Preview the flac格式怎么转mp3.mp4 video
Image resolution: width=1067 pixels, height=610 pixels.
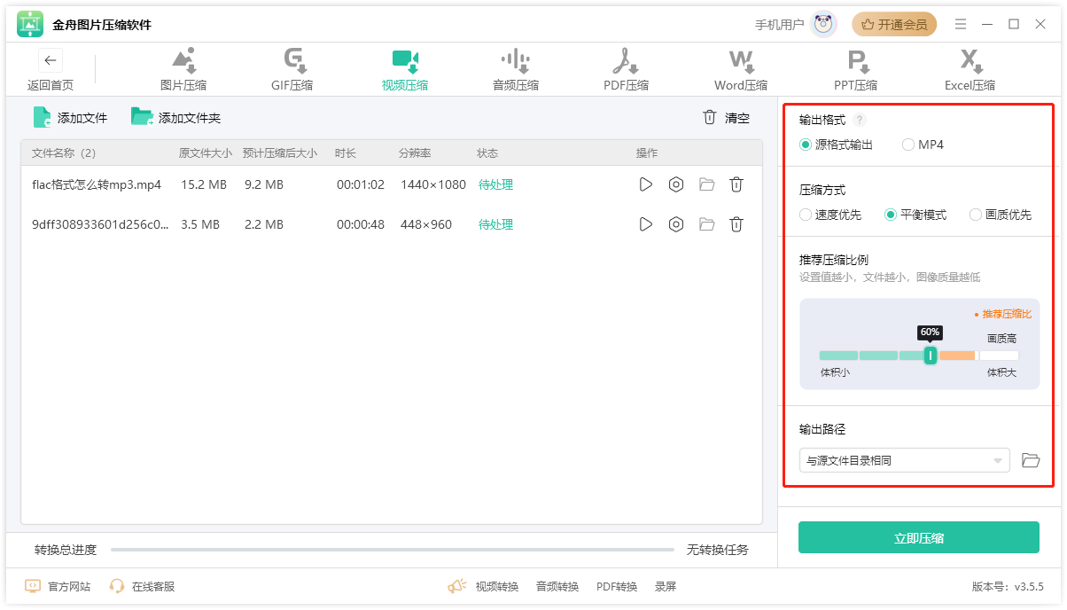(645, 184)
